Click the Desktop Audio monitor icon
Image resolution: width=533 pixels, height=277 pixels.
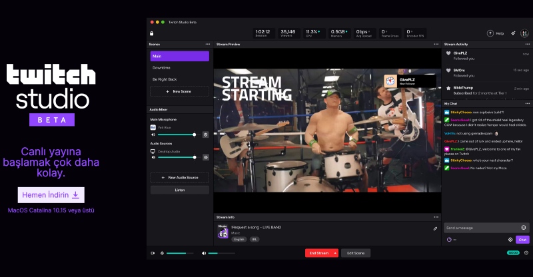coord(153,151)
